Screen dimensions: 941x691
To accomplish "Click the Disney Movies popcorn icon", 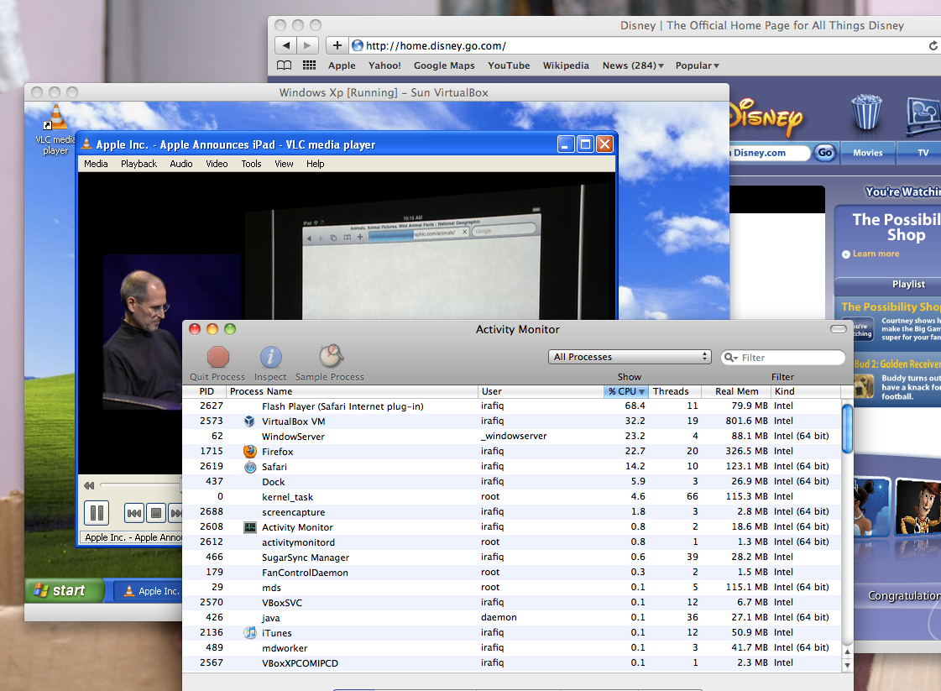I will pyautogui.click(x=866, y=112).
